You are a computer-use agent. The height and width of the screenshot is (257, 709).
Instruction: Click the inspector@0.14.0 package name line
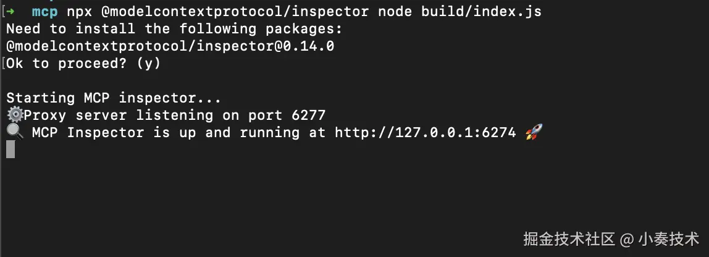pyautogui.click(x=170, y=46)
